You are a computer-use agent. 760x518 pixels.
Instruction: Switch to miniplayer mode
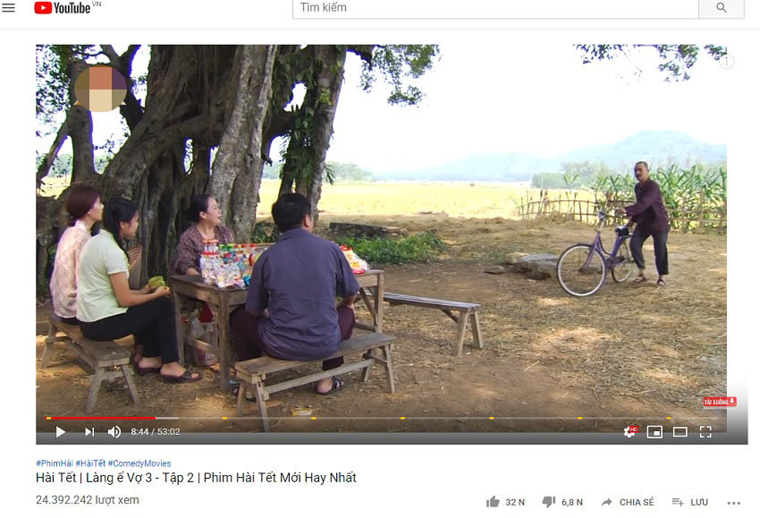coord(654,431)
